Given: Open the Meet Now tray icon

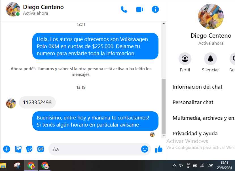Looking at the screenshot, I should 188,165.
